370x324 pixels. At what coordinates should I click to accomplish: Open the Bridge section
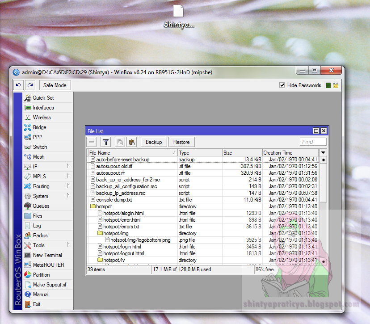tap(48, 127)
